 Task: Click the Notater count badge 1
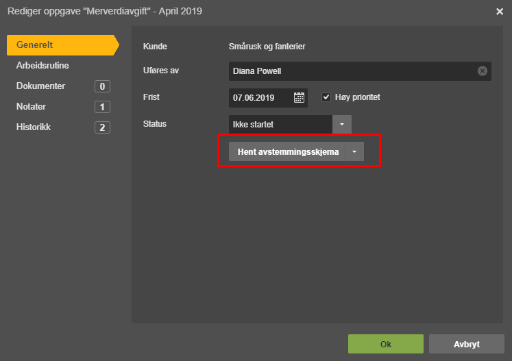click(x=102, y=107)
